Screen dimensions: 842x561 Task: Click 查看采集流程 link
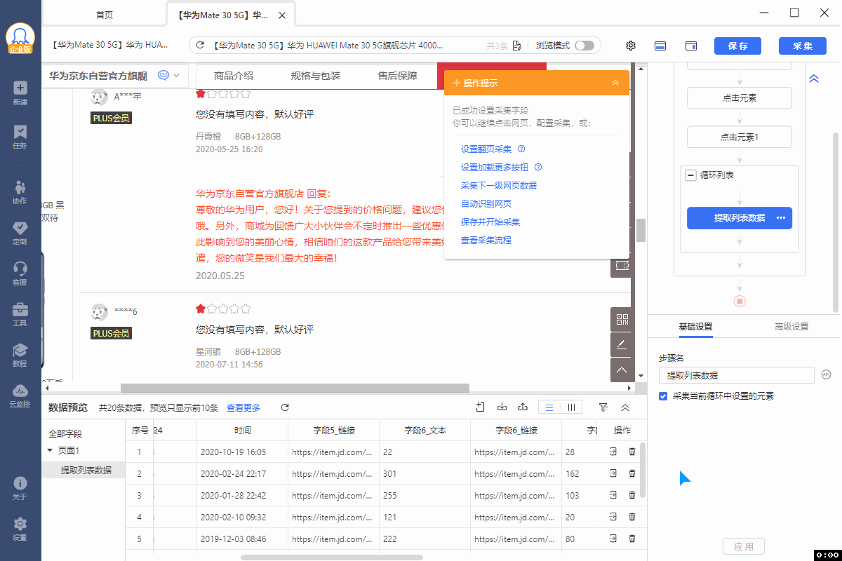(486, 241)
